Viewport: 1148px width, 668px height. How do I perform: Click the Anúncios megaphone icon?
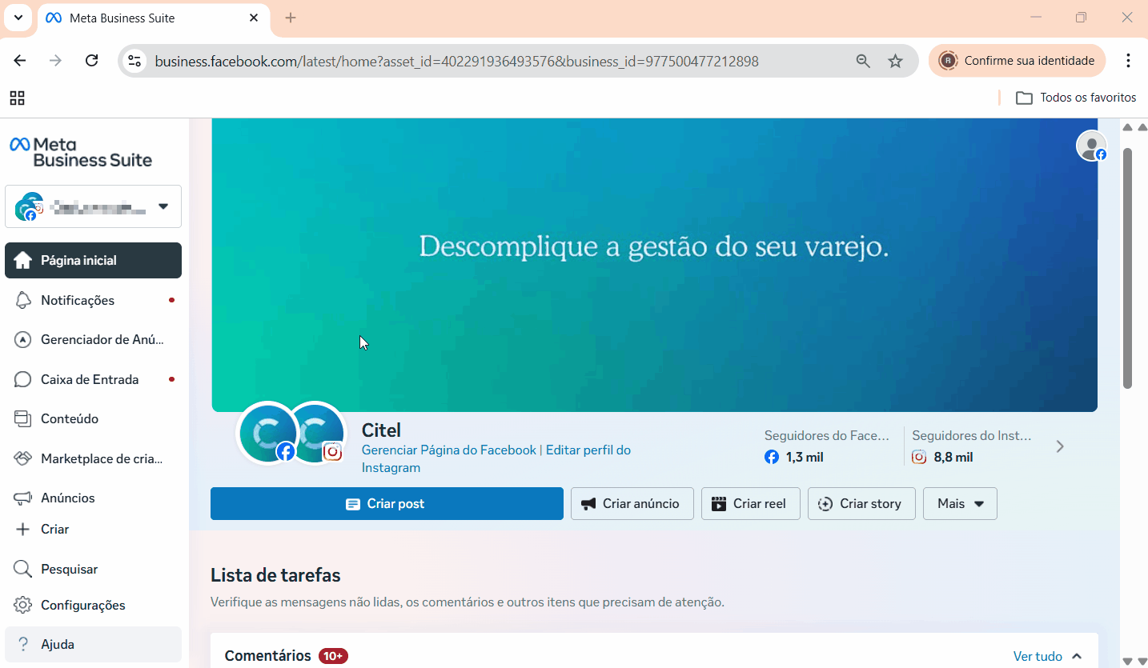click(23, 498)
